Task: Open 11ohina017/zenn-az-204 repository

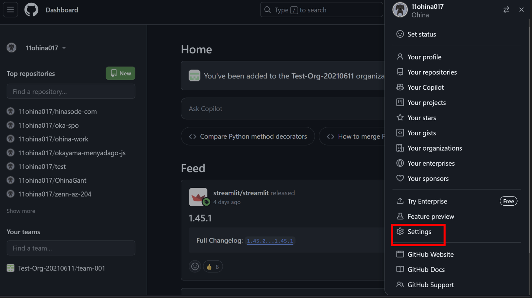Action: [55, 194]
